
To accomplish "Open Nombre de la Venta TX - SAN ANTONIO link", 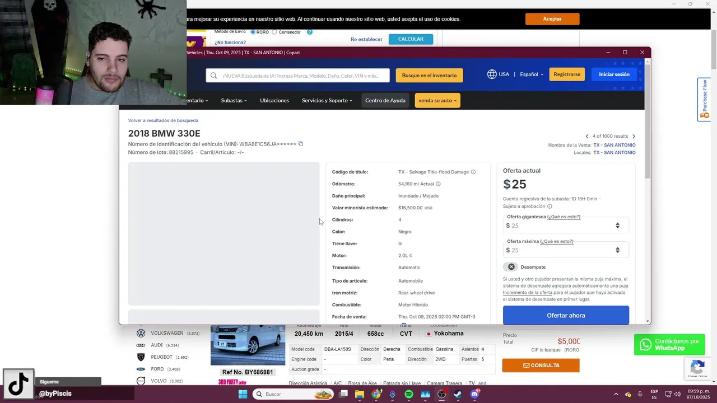I will click(614, 145).
